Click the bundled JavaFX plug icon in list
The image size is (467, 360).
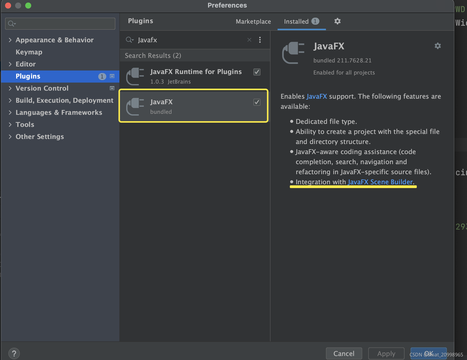click(x=135, y=106)
